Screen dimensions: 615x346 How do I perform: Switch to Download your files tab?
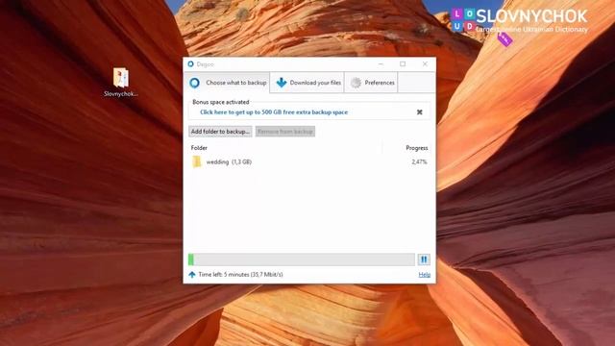coord(307,83)
